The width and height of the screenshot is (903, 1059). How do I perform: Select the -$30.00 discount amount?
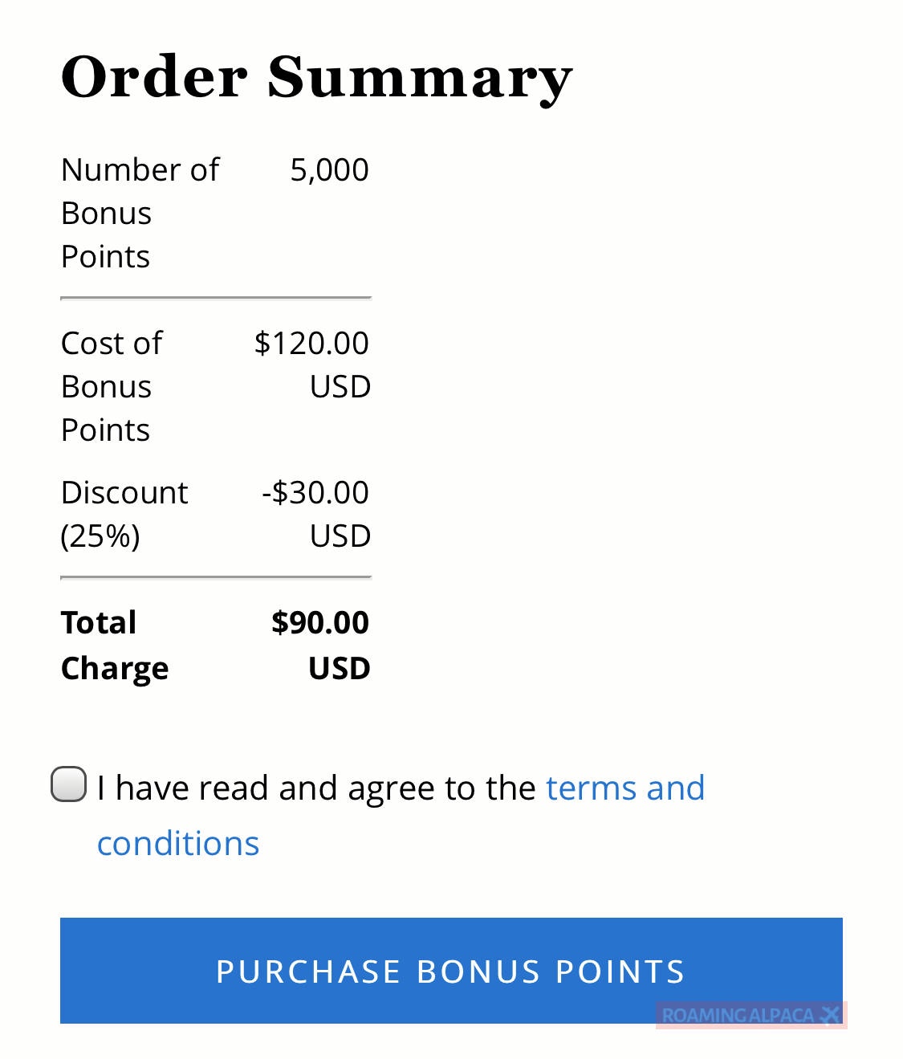tap(315, 493)
